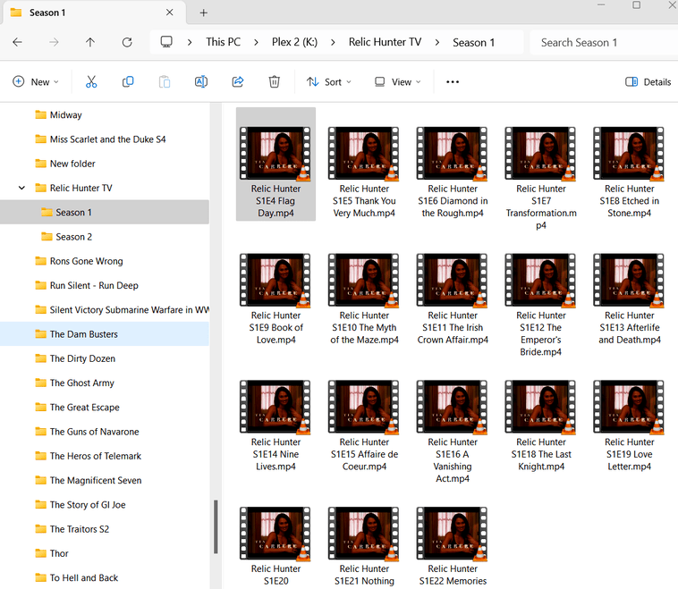This screenshot has width=678, height=589.
Task: Refresh the Season 1 folder view
Action: pos(127,42)
